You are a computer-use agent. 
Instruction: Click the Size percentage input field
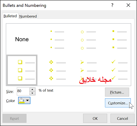[23, 91]
